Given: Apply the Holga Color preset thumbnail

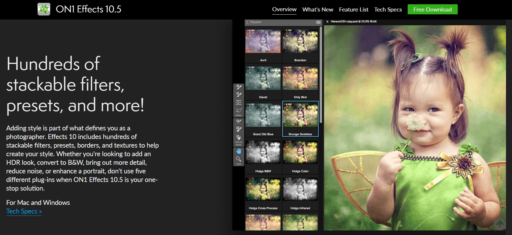Looking at the screenshot, I should click(x=300, y=152).
